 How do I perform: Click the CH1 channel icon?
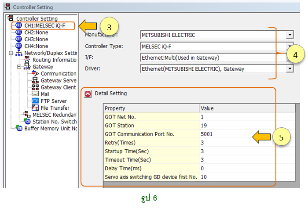point(18,25)
